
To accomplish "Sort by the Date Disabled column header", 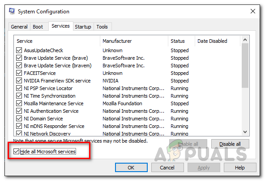I will (x=218, y=41).
